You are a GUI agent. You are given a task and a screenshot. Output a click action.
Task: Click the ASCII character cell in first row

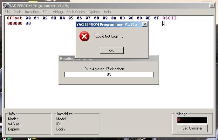[x=164, y=24]
